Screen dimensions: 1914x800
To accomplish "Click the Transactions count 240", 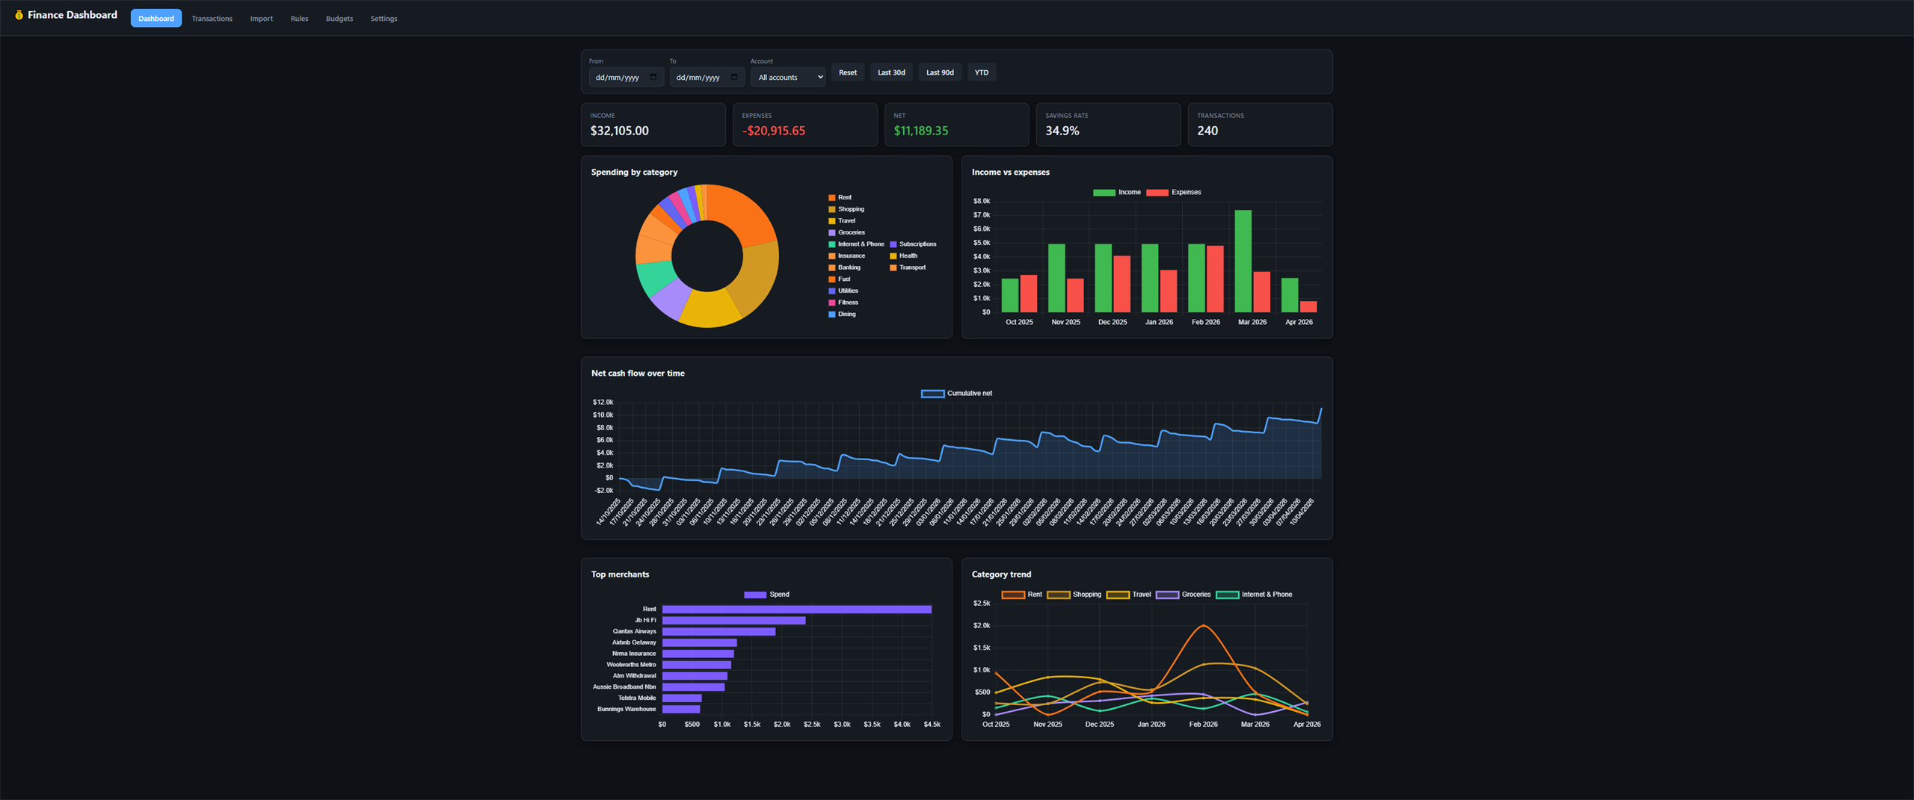I will click(x=1207, y=131).
